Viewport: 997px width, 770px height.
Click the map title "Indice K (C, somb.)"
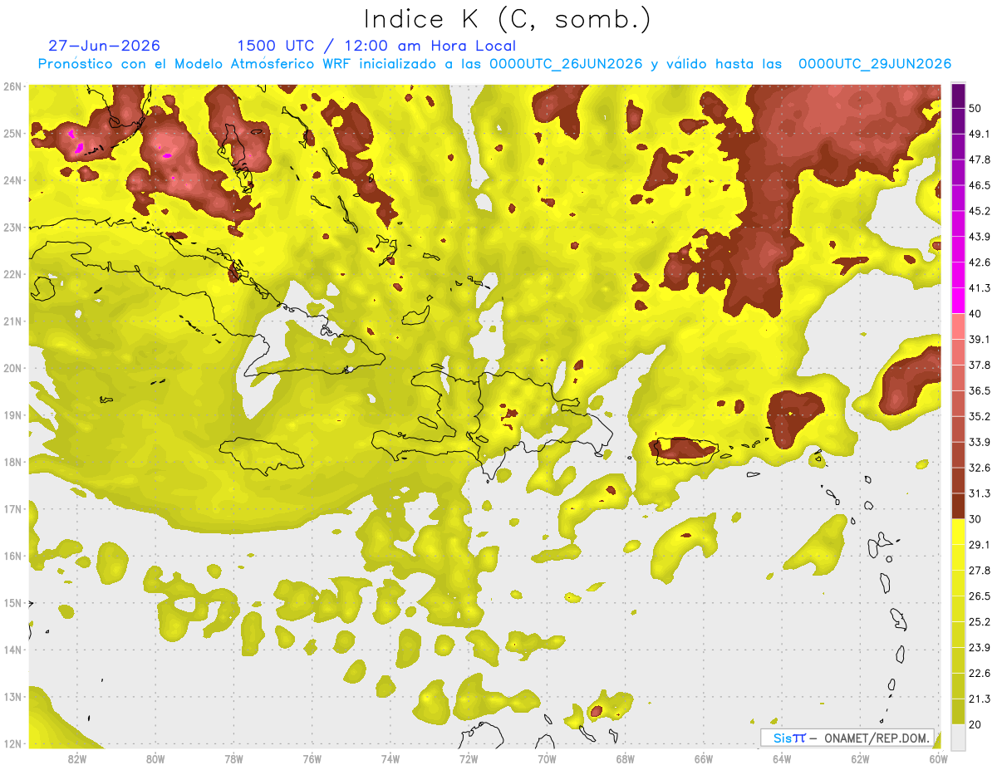(507, 18)
